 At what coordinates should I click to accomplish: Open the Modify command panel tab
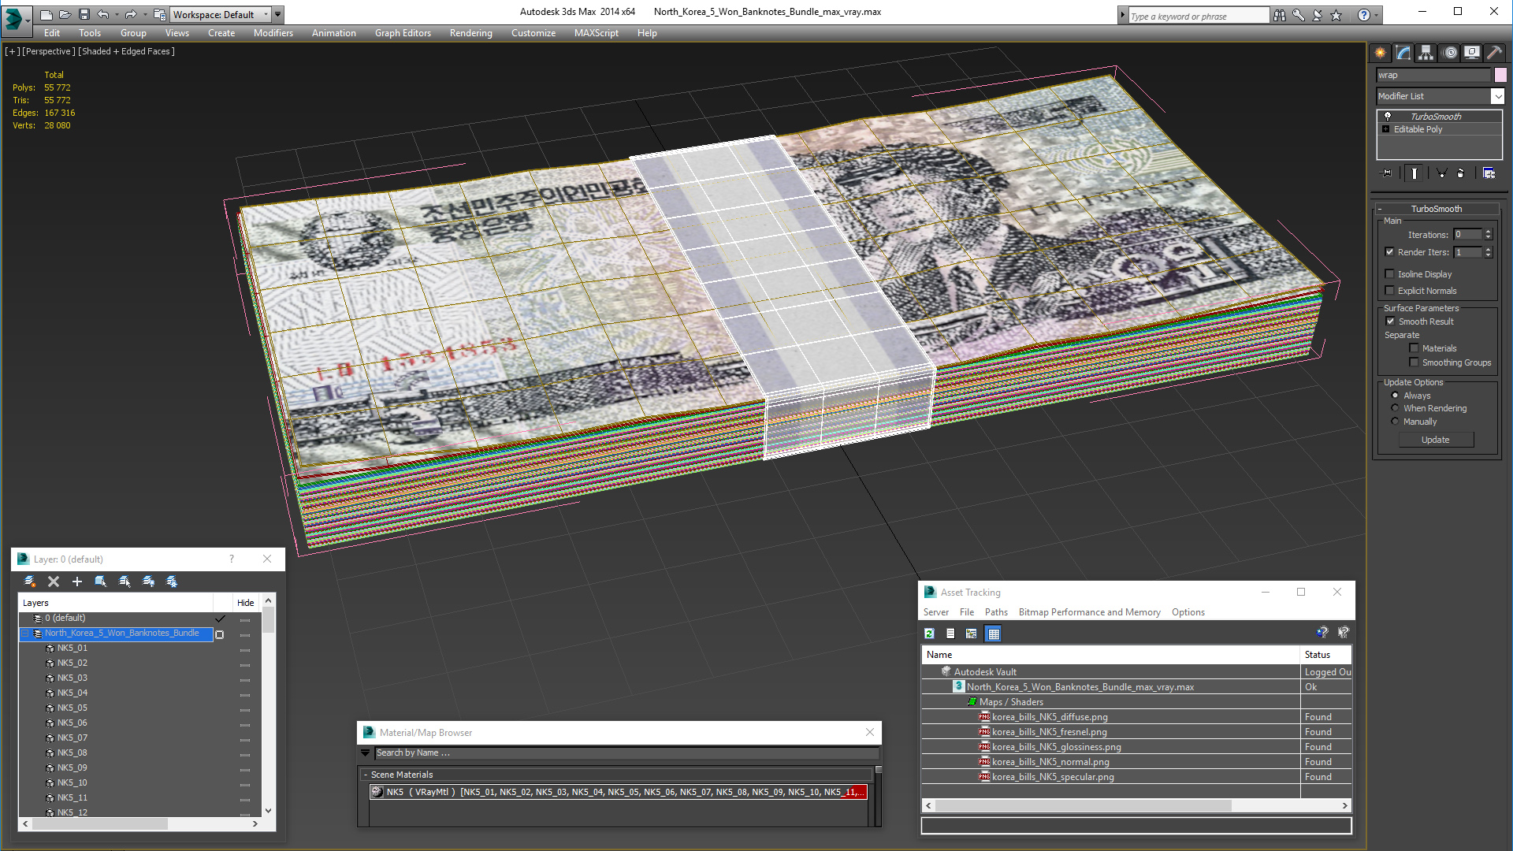(x=1403, y=53)
